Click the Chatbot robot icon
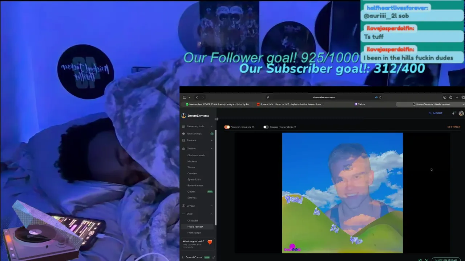This screenshot has width=465, height=261. (x=183, y=149)
